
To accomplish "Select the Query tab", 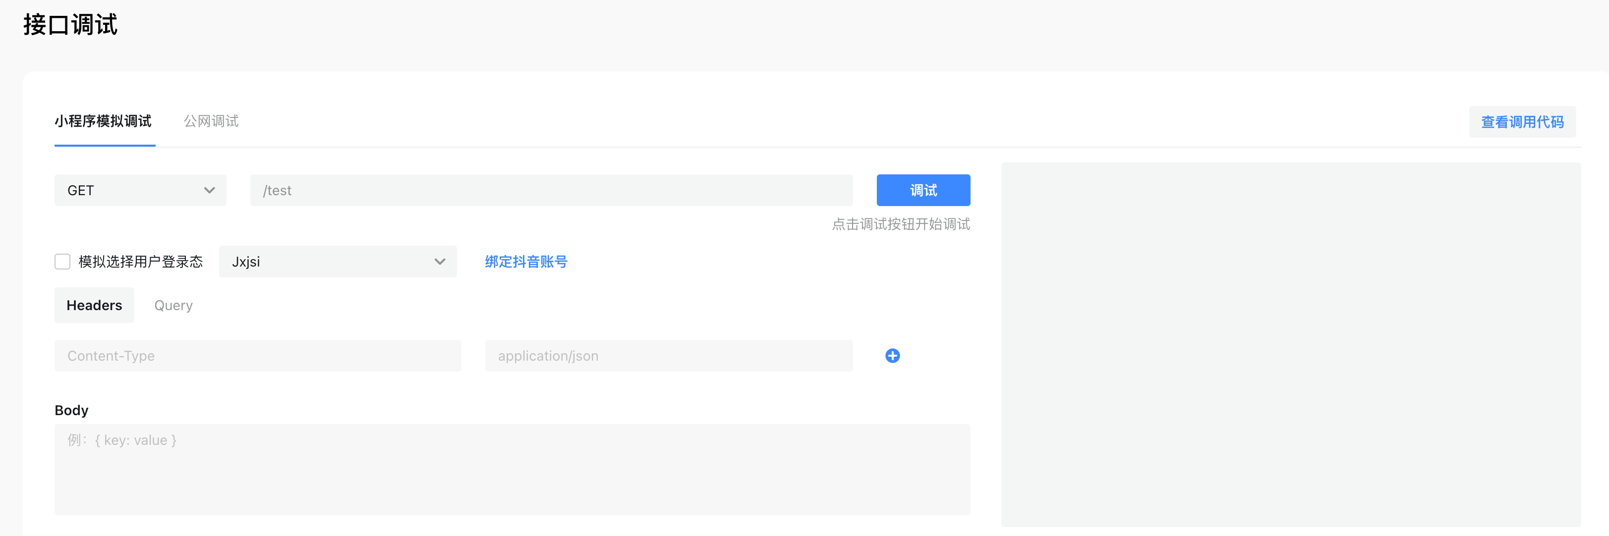I will click(173, 305).
